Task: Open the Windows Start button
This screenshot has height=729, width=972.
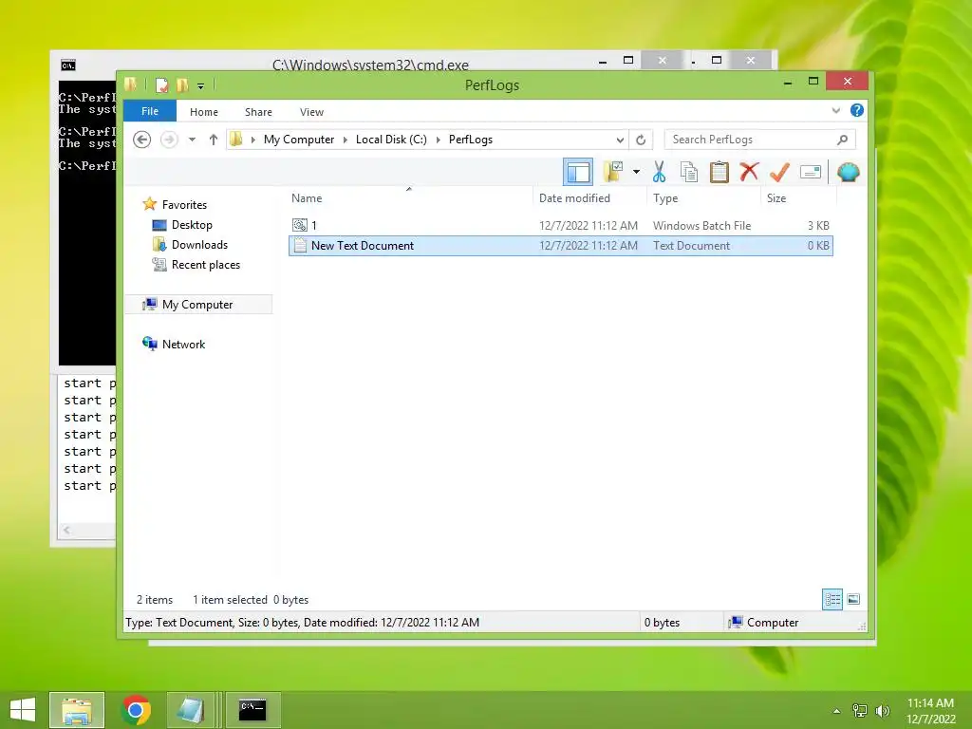Action: coord(23,710)
